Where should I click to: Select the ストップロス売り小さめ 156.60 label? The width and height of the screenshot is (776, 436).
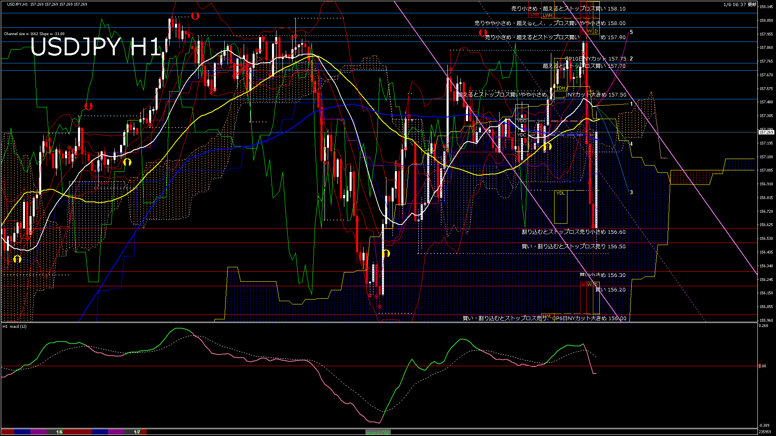coord(574,232)
